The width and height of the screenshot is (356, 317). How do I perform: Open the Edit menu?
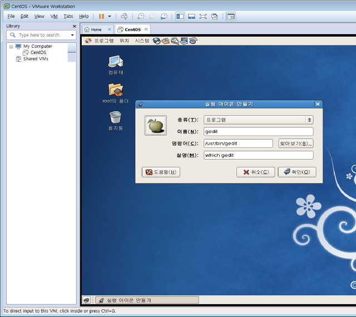point(24,16)
